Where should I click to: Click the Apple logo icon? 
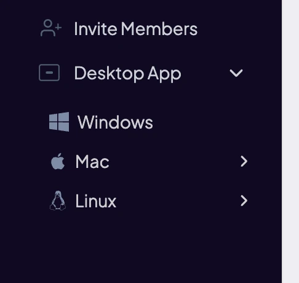tap(58, 161)
